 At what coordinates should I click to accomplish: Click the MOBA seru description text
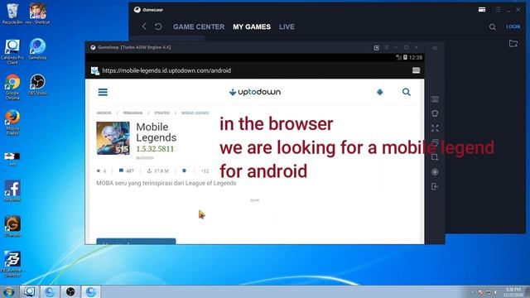tap(166, 183)
